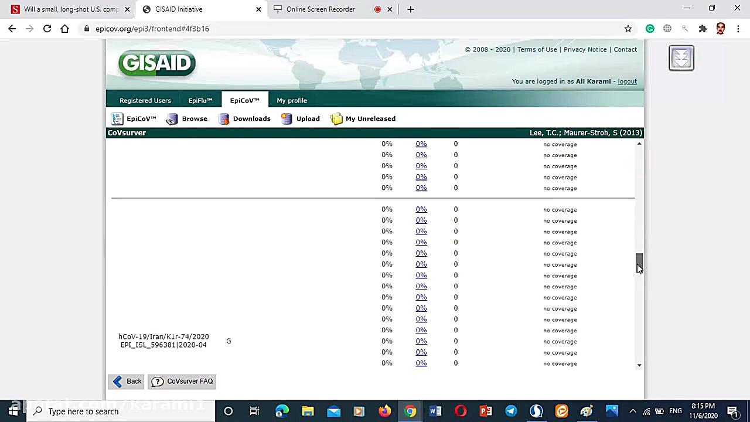Switch to Registered Users tab
750x422 pixels.
[145, 101]
